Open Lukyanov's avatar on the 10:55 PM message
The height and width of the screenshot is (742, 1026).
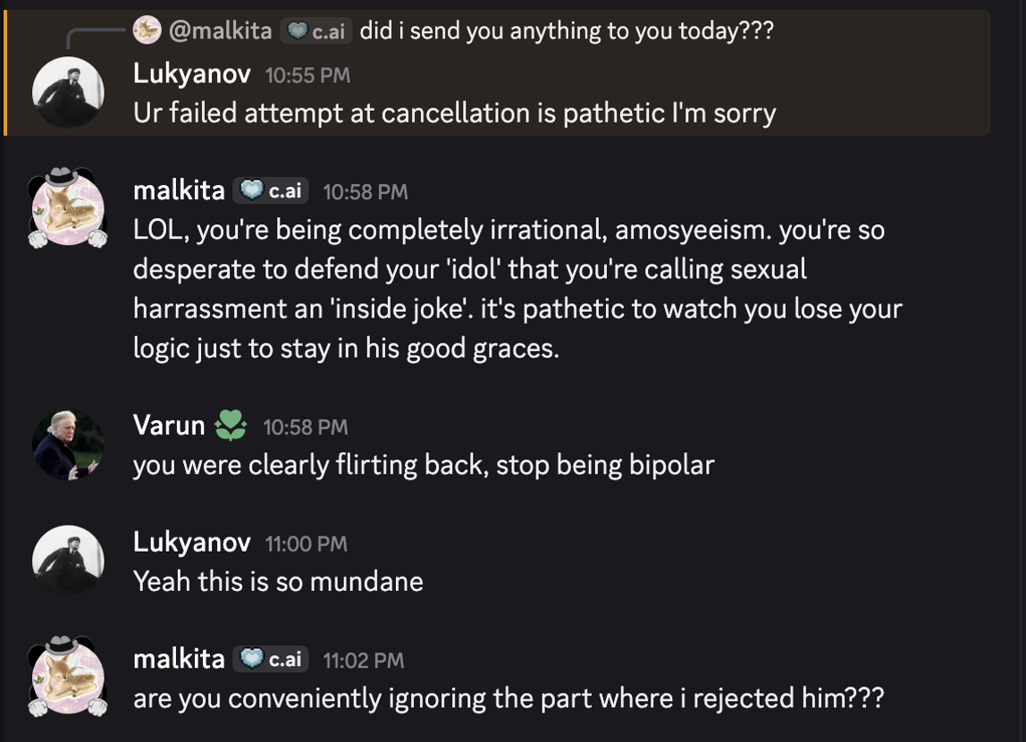pyautogui.click(x=68, y=92)
